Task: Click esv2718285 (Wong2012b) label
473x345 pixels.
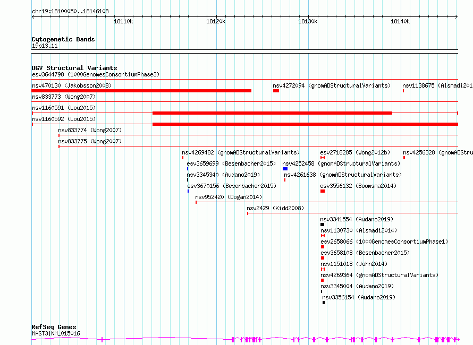Action: [355, 152]
